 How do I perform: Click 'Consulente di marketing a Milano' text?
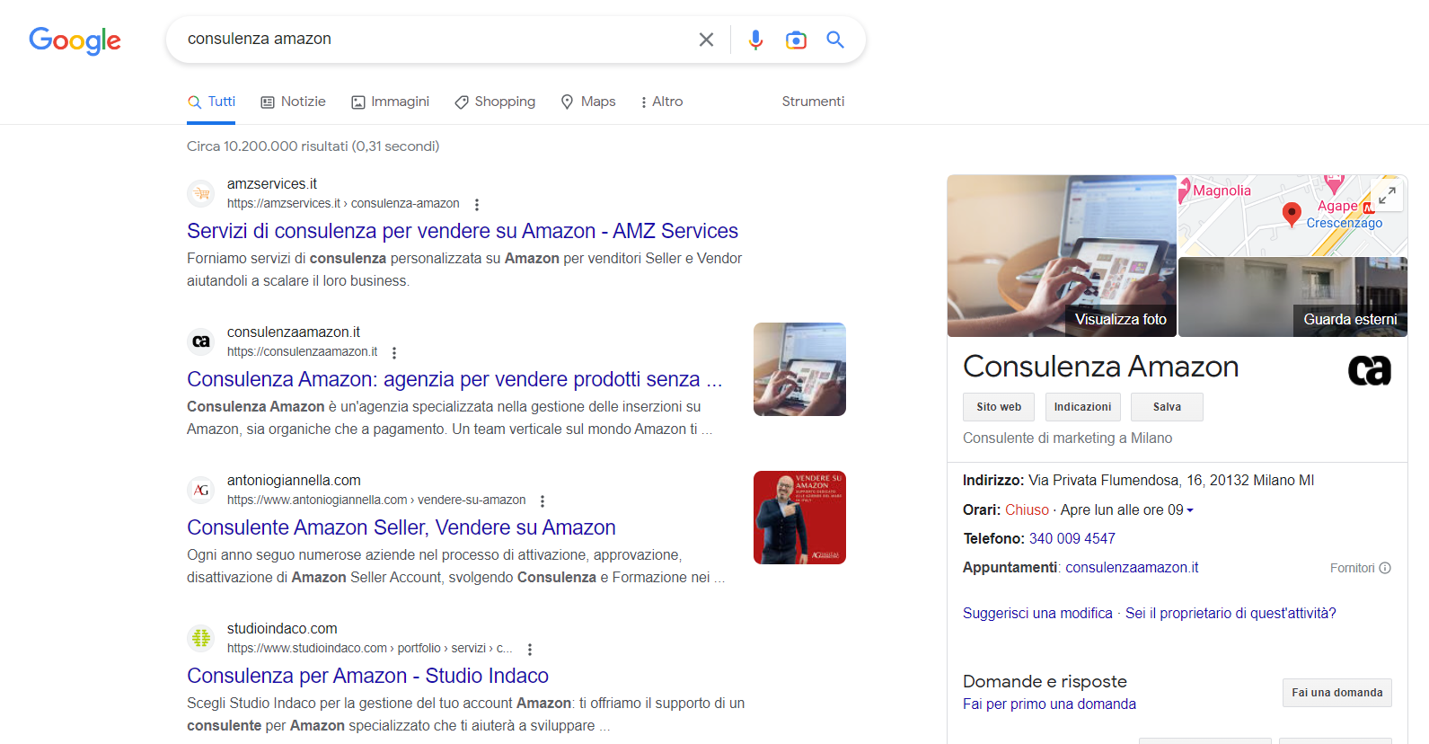[x=1067, y=438]
